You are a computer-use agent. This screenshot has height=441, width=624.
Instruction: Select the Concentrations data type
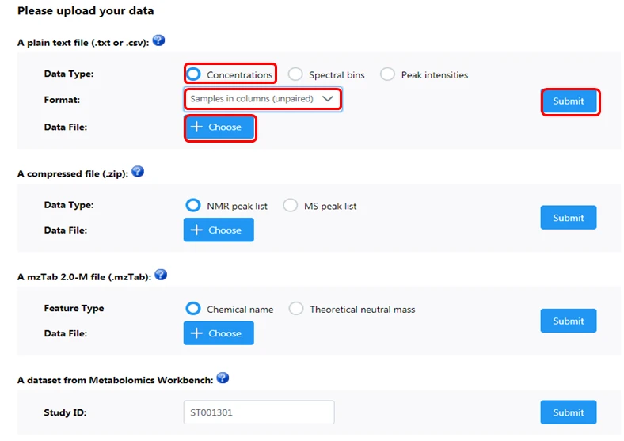coord(193,74)
